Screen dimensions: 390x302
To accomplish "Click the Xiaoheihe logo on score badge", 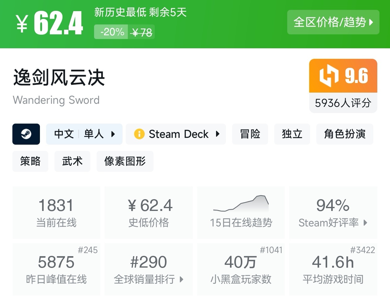I will (x=329, y=76).
